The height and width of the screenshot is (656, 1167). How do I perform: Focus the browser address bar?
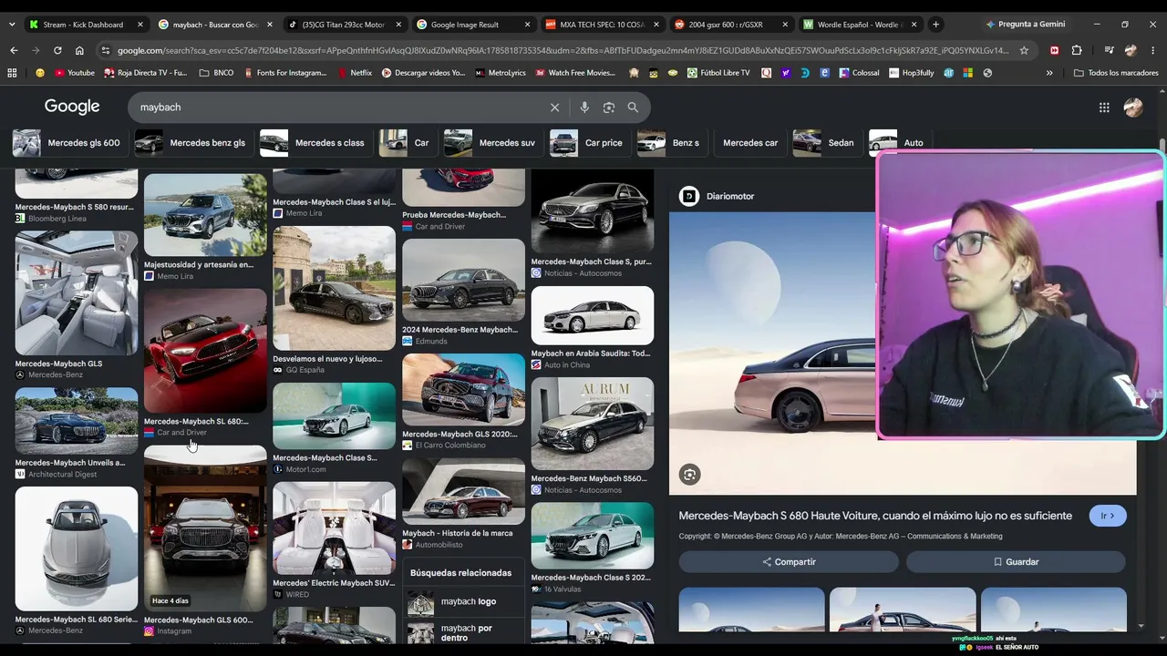coord(563,50)
